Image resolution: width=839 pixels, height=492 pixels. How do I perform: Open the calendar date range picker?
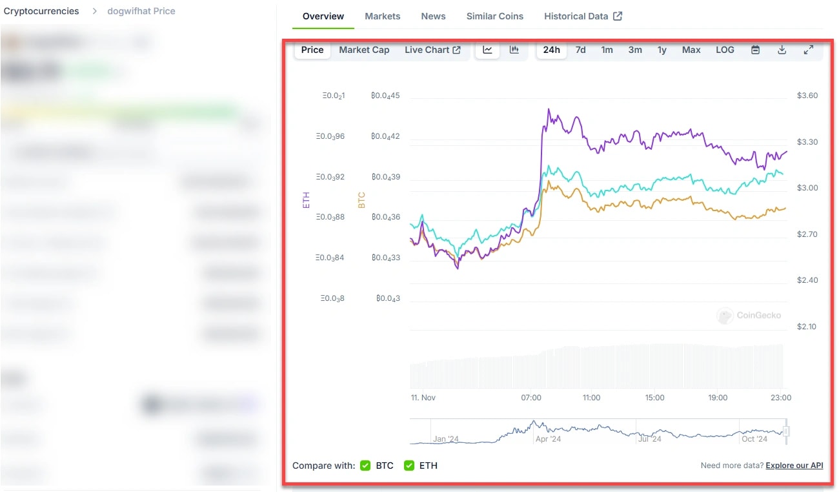[x=755, y=50]
